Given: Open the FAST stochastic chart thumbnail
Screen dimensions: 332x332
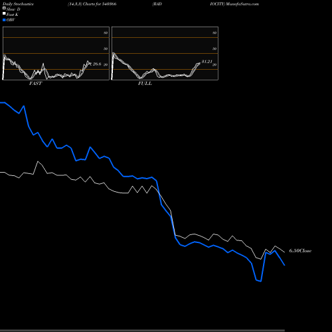Looking at the screenshot, I should pos(56,53).
